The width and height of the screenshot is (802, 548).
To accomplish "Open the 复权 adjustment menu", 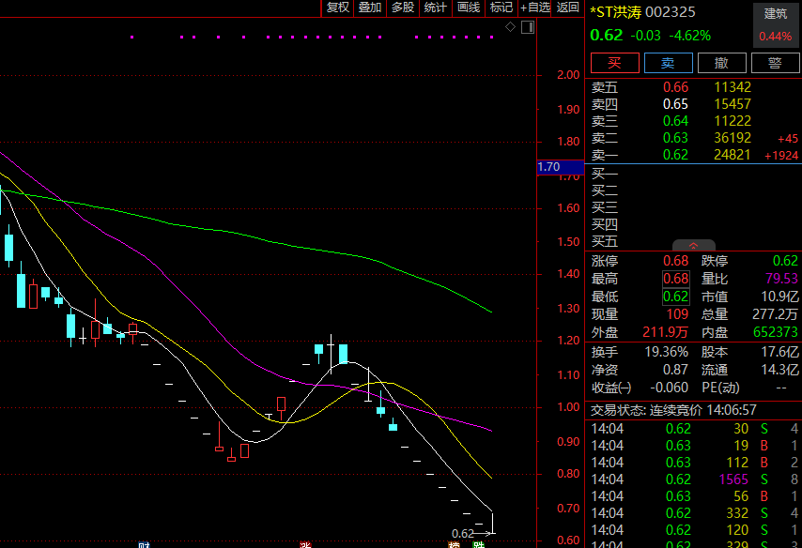I will [337, 8].
